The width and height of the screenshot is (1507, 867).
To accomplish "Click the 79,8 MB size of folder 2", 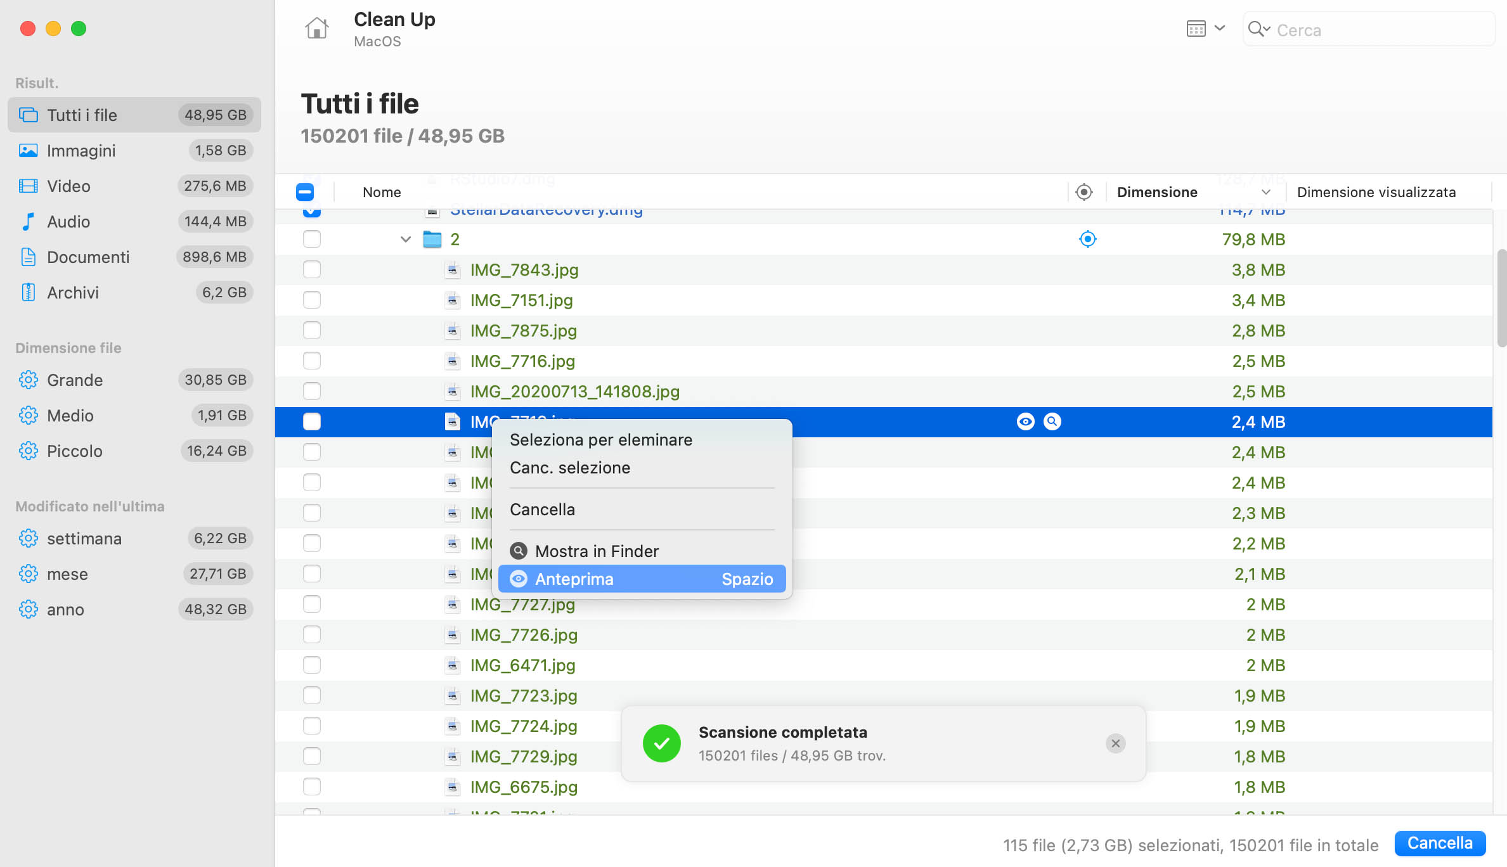I will click(x=1253, y=239).
